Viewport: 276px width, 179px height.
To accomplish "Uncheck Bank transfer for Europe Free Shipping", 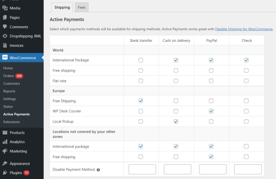I will 141,101.
